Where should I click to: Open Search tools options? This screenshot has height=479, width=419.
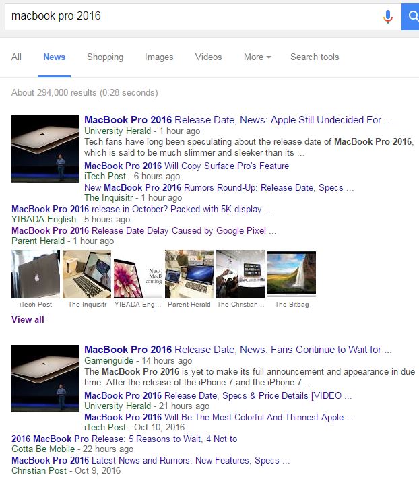pos(315,57)
